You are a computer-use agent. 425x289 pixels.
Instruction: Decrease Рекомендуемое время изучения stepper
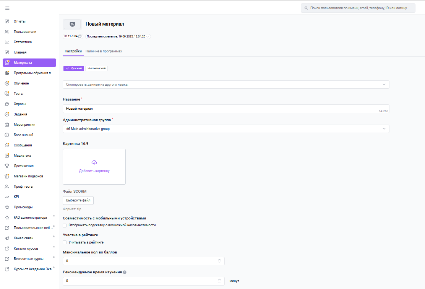tap(219, 283)
